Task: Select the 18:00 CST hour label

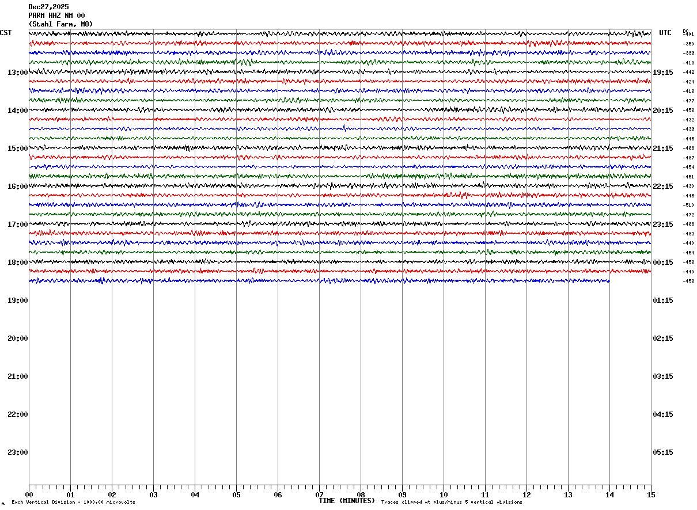Action: (17, 262)
